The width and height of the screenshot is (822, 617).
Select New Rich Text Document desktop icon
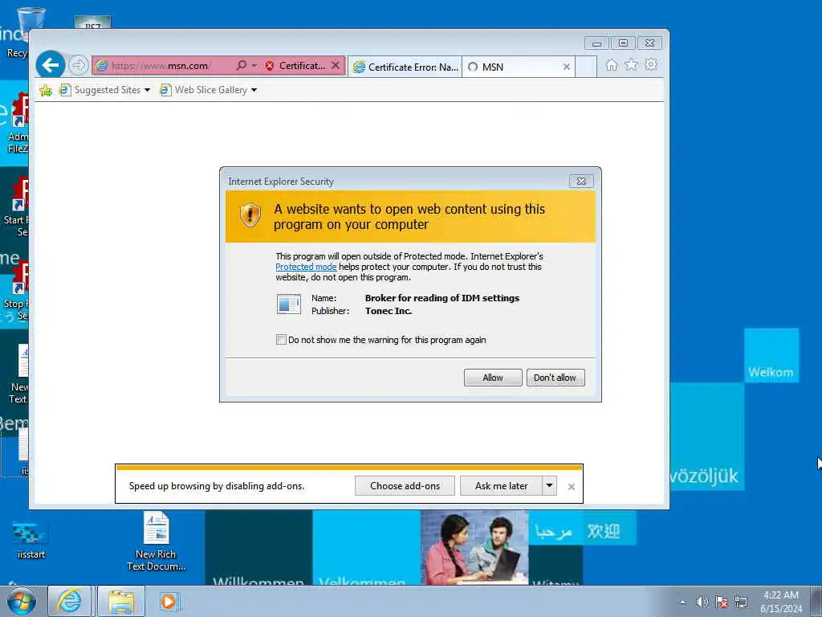[x=157, y=541]
